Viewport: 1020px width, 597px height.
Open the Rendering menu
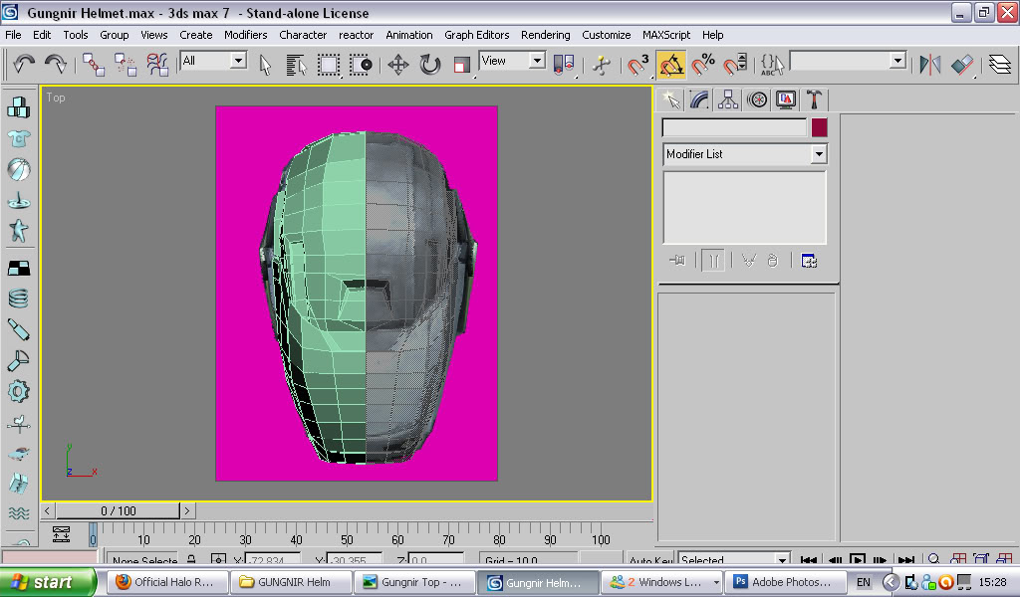[545, 35]
